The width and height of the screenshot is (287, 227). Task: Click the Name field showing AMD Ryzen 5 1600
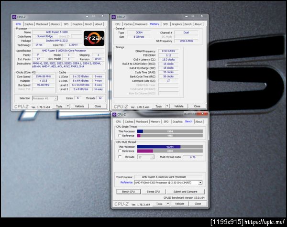[57, 32]
